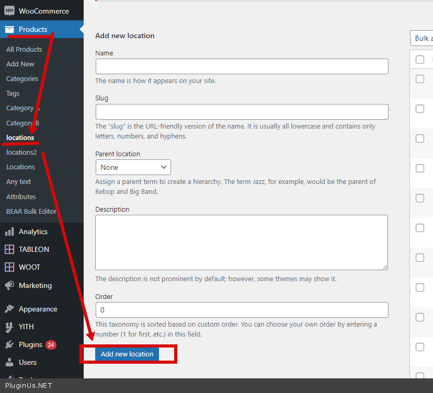This screenshot has height=393, width=433.
Task: Click the YITH logo icon
Action: pos(9,327)
